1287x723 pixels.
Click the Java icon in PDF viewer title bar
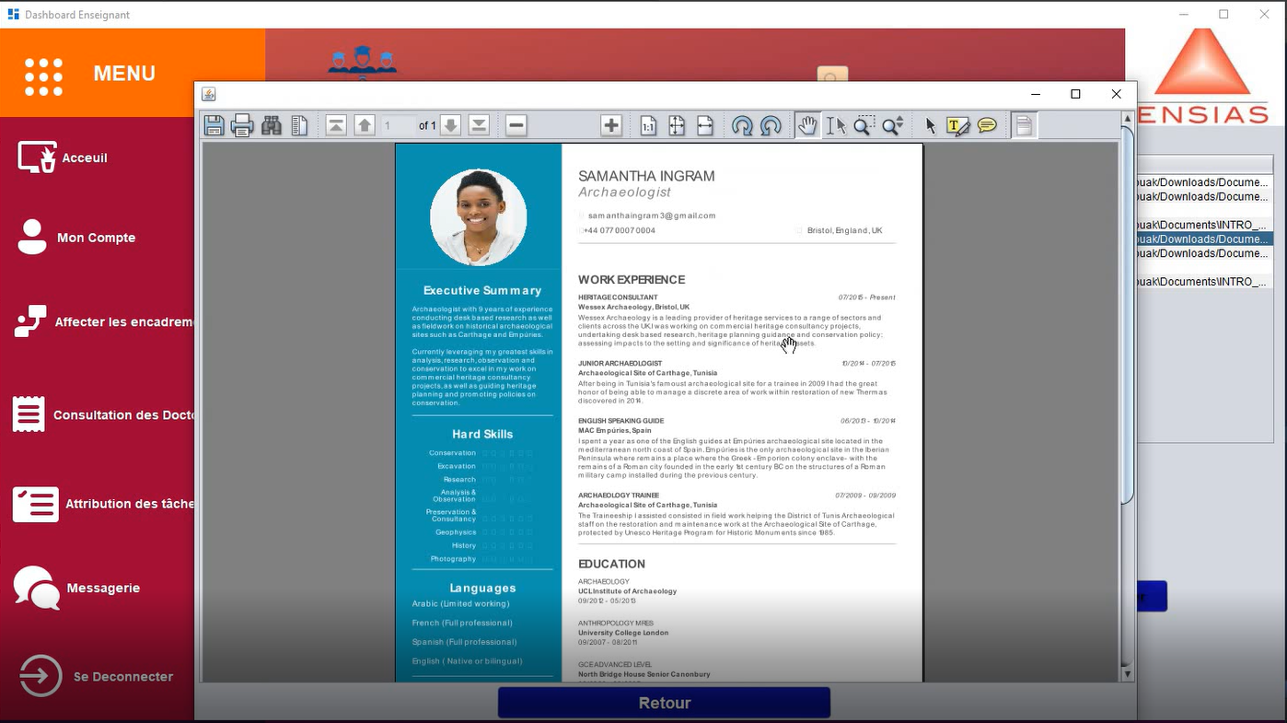pos(209,94)
